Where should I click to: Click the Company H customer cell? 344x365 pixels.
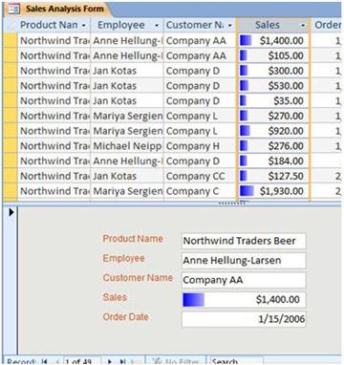(201, 146)
